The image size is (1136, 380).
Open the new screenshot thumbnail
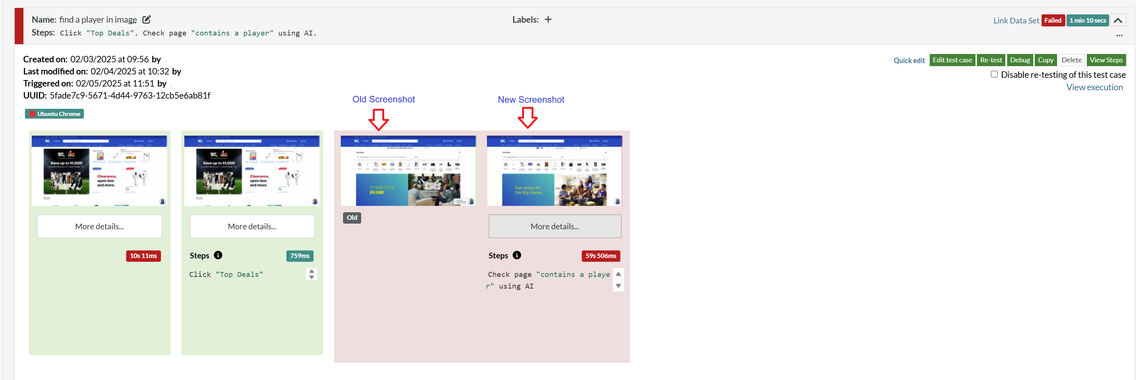(x=554, y=171)
